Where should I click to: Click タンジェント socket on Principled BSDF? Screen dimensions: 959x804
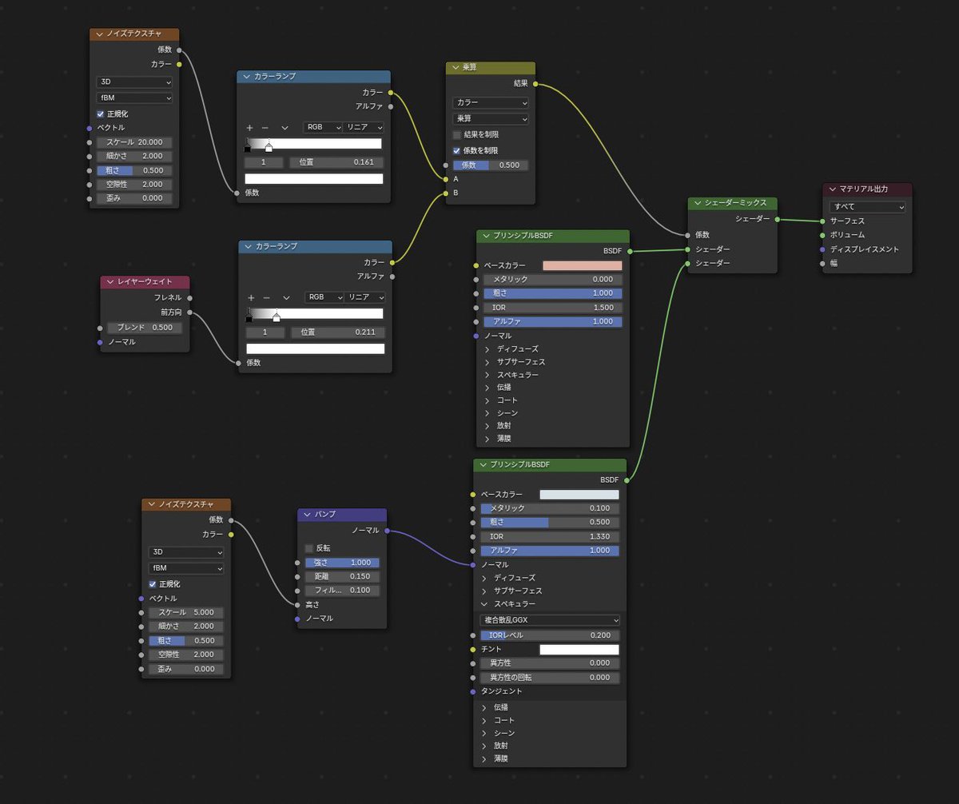click(473, 691)
